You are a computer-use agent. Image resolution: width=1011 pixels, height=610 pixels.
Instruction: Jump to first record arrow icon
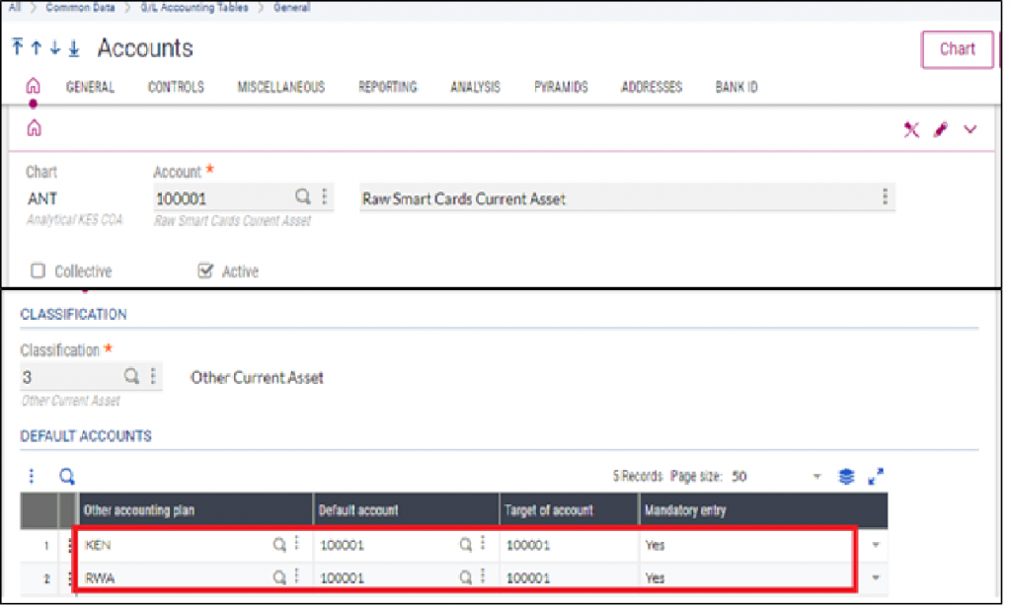pos(18,47)
